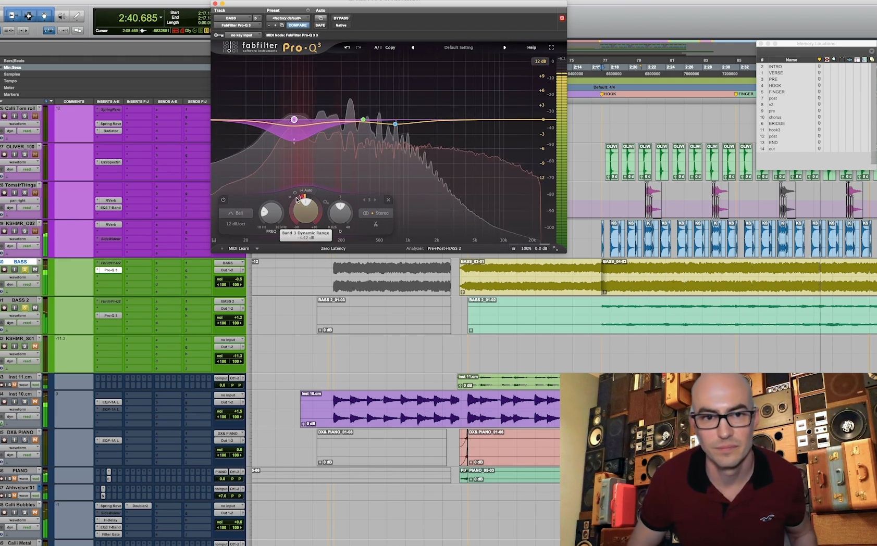The image size is (877, 546).
Task: Click the COMPARE button
Action: 298,25
